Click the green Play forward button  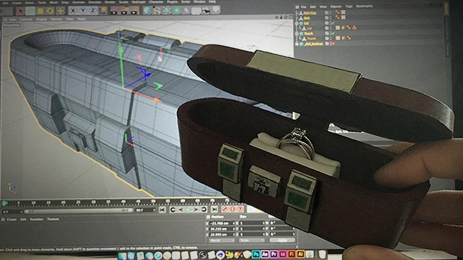(x=188, y=210)
